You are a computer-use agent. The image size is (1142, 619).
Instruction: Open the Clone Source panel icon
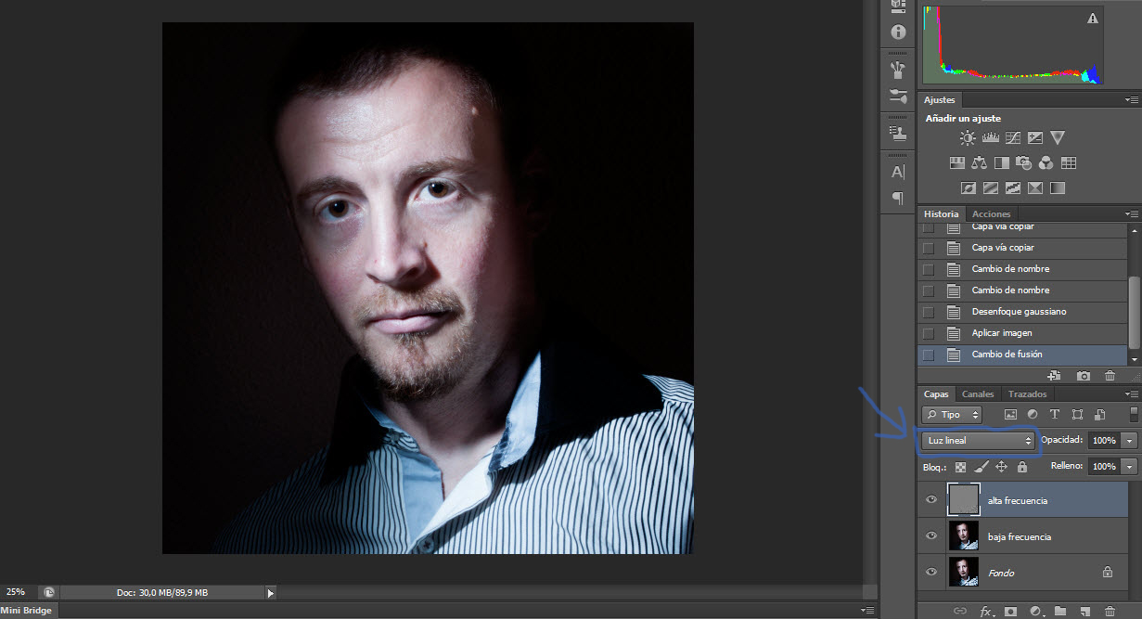point(897,133)
